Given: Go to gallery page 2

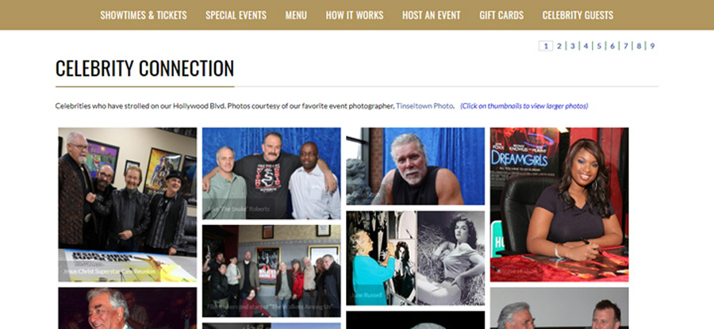Looking at the screenshot, I should click(559, 46).
